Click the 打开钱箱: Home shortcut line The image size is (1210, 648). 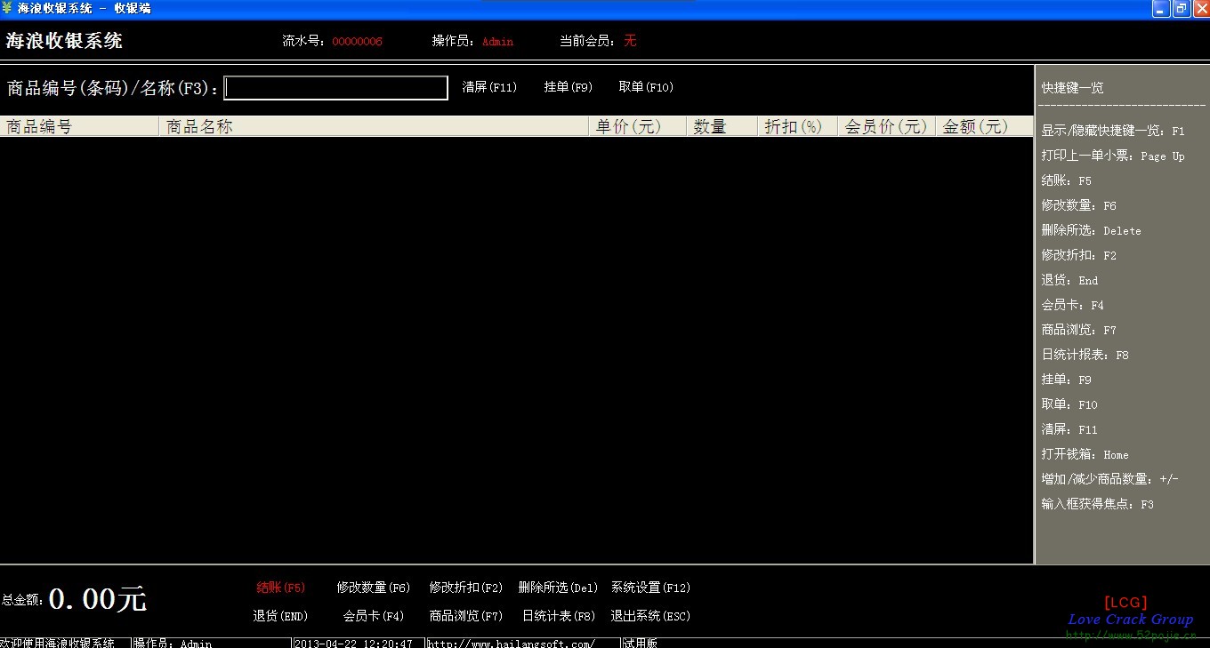point(1085,454)
